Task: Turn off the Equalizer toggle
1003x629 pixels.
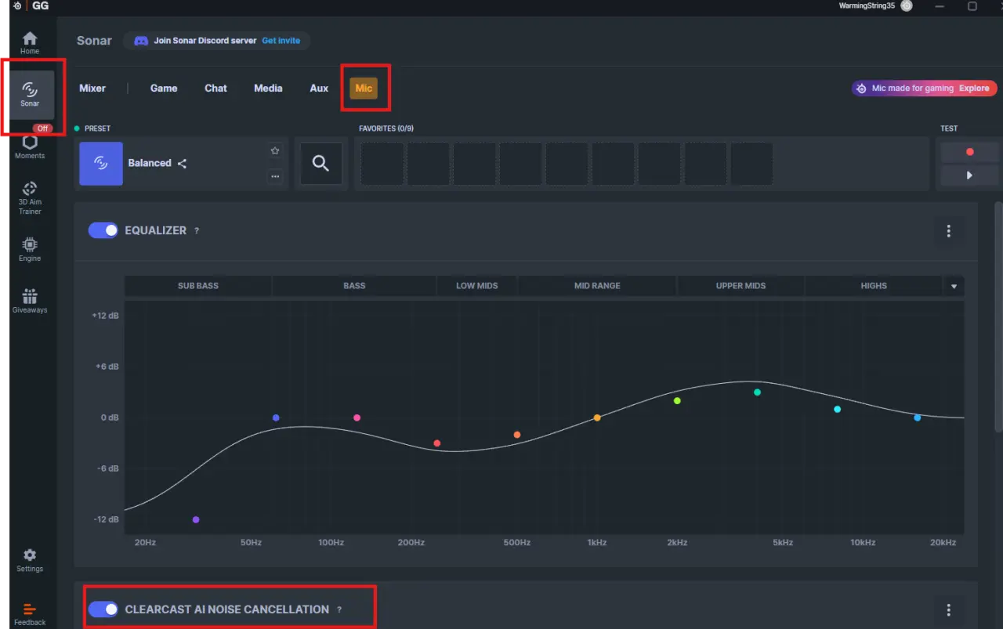Action: (x=103, y=230)
